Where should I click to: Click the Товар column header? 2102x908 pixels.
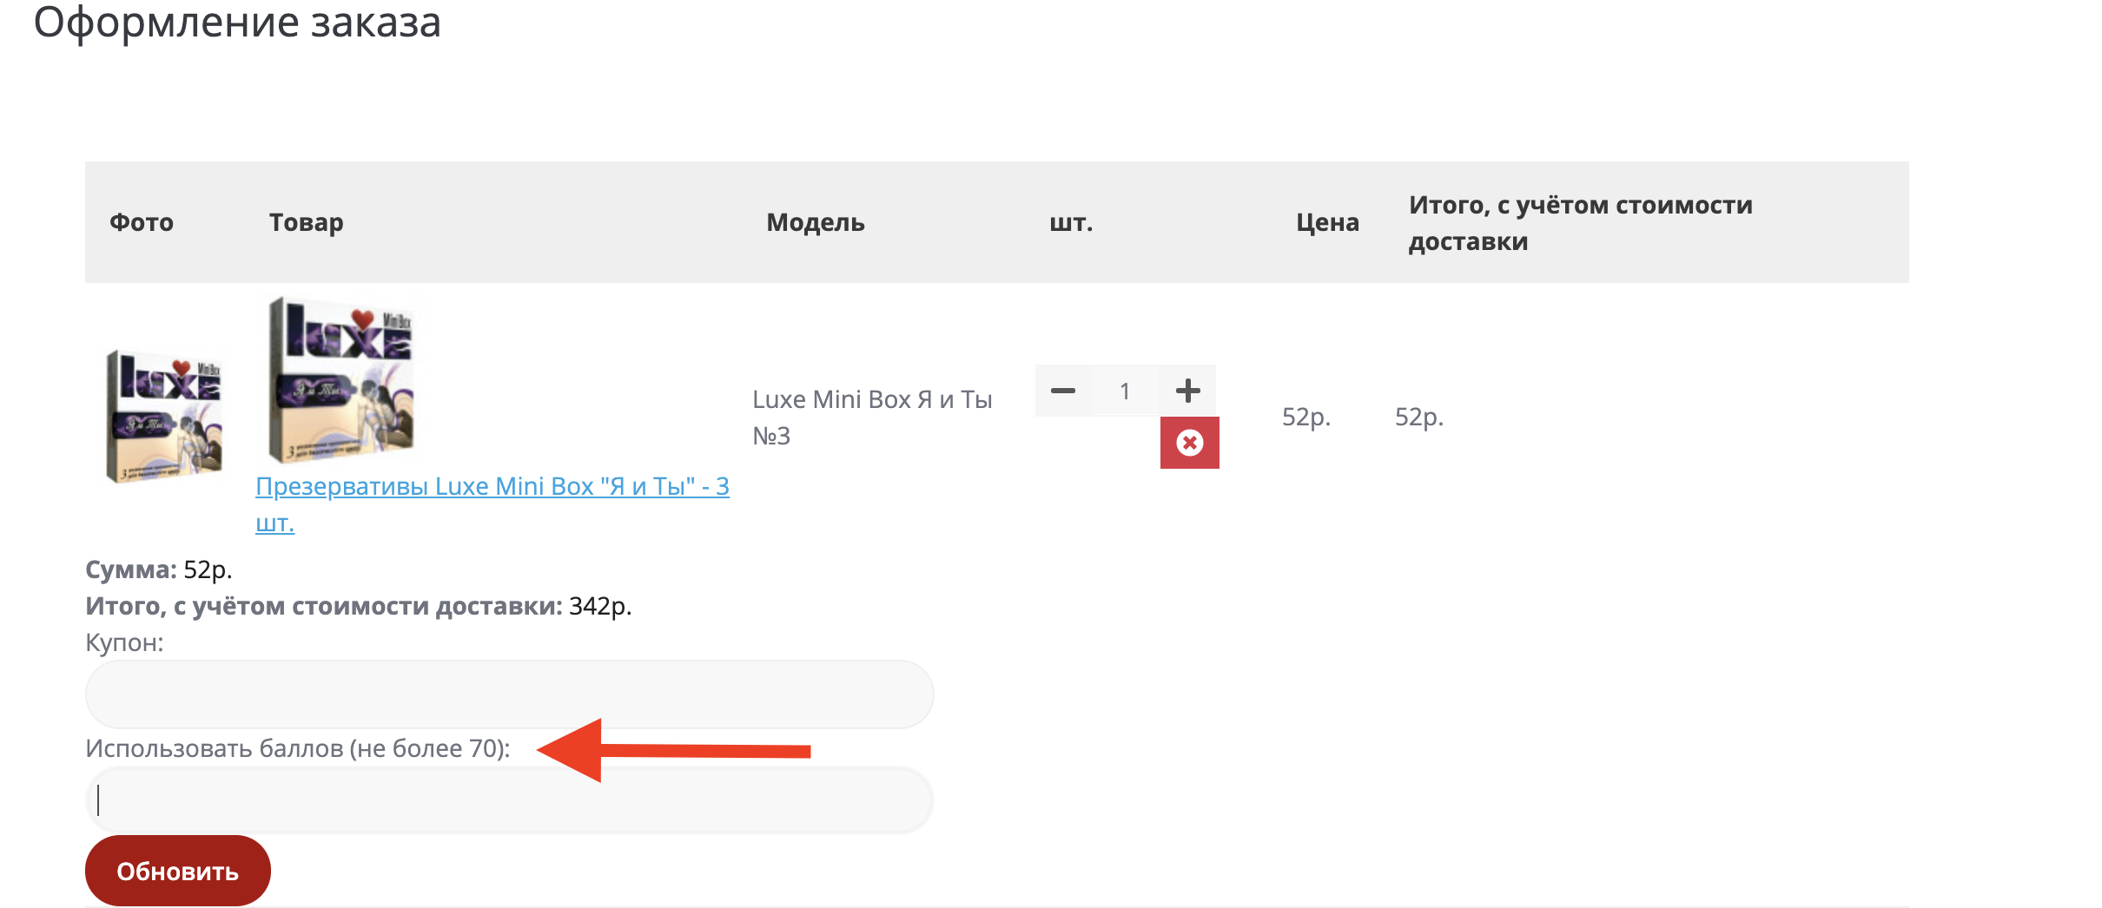(306, 223)
